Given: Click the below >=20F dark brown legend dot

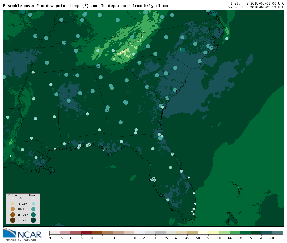Looking at the screenshot, I should click(13, 220).
